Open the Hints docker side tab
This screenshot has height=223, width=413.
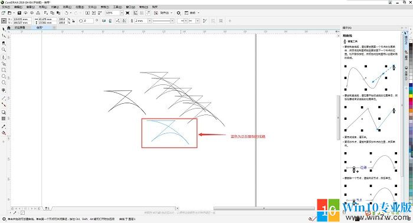[406, 38]
